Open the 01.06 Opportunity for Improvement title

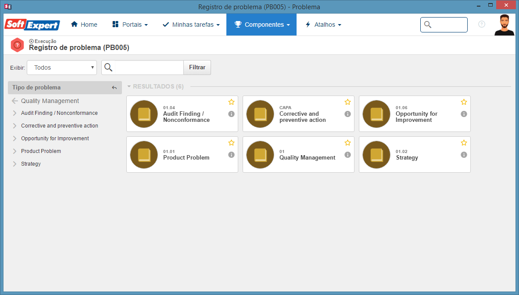[416, 117]
